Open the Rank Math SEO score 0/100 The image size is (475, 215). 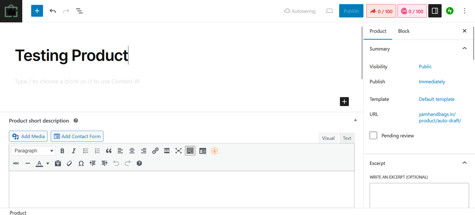[x=381, y=11]
